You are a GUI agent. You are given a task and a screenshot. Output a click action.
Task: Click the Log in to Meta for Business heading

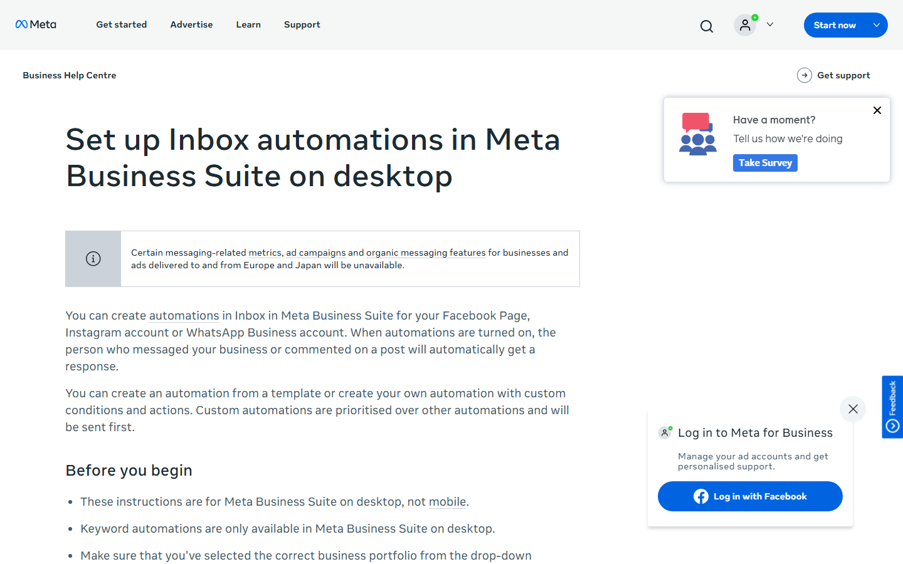755,432
